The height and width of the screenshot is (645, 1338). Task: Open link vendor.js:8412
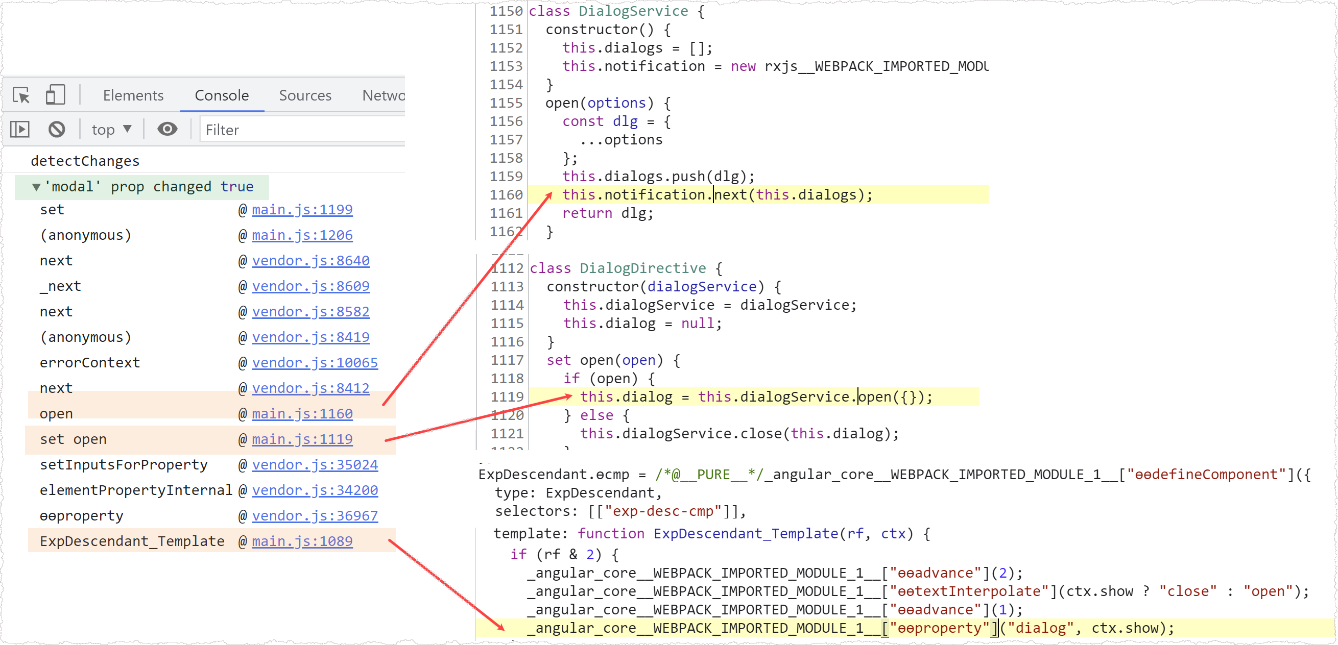[310, 388]
